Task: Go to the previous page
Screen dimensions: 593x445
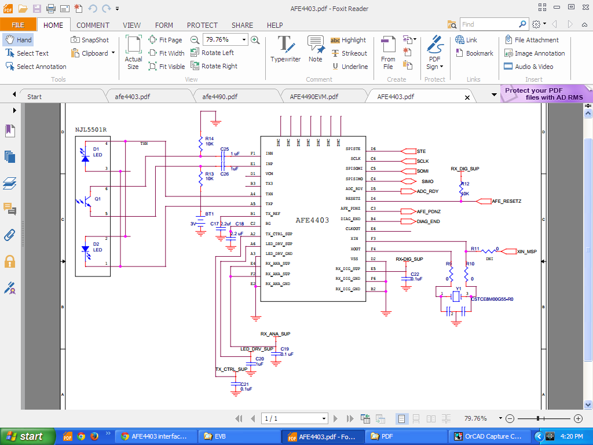Action: 252,418
